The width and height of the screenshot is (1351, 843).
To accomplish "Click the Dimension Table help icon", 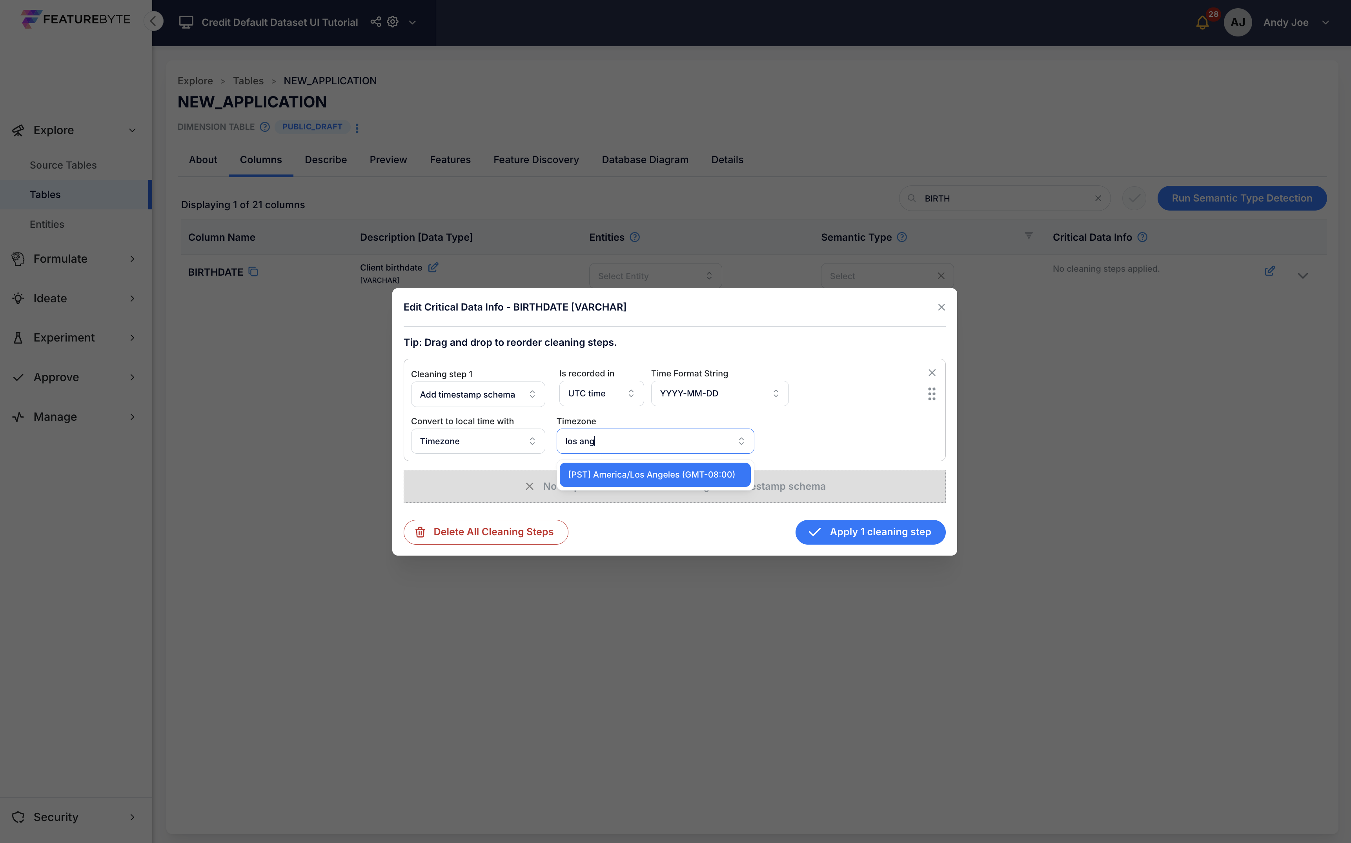I will click(x=265, y=127).
